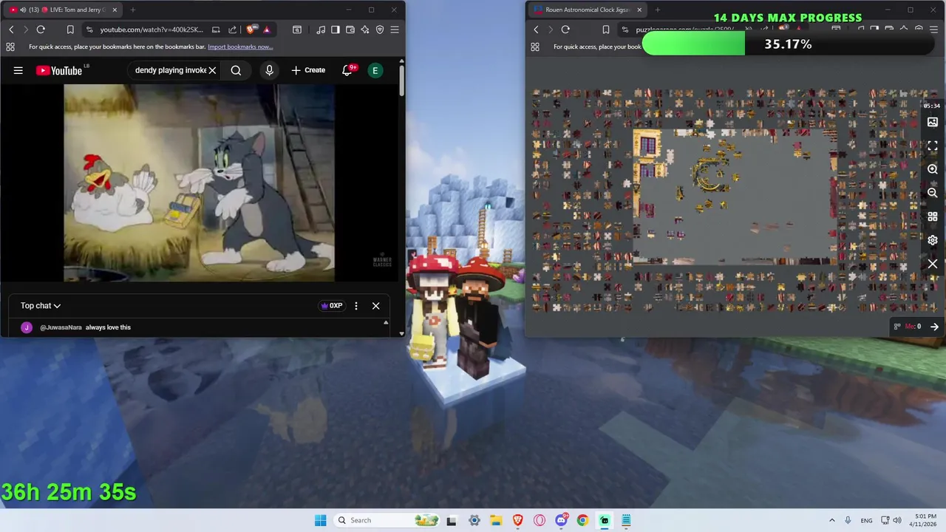This screenshot has height=532, width=946.
Task: Share the YouTube page link icon
Action: (232, 30)
